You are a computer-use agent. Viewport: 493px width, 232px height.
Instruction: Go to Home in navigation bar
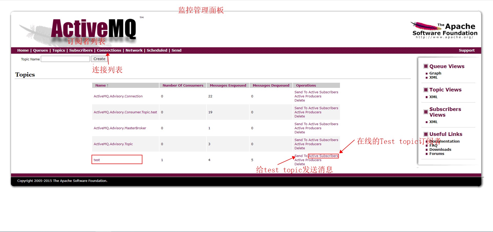[23, 50]
